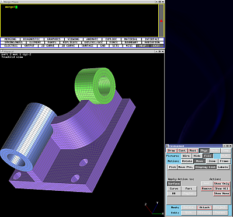Open the Labels tab
The height and width of the screenshot is (217, 233).
pyautogui.click(x=223, y=167)
